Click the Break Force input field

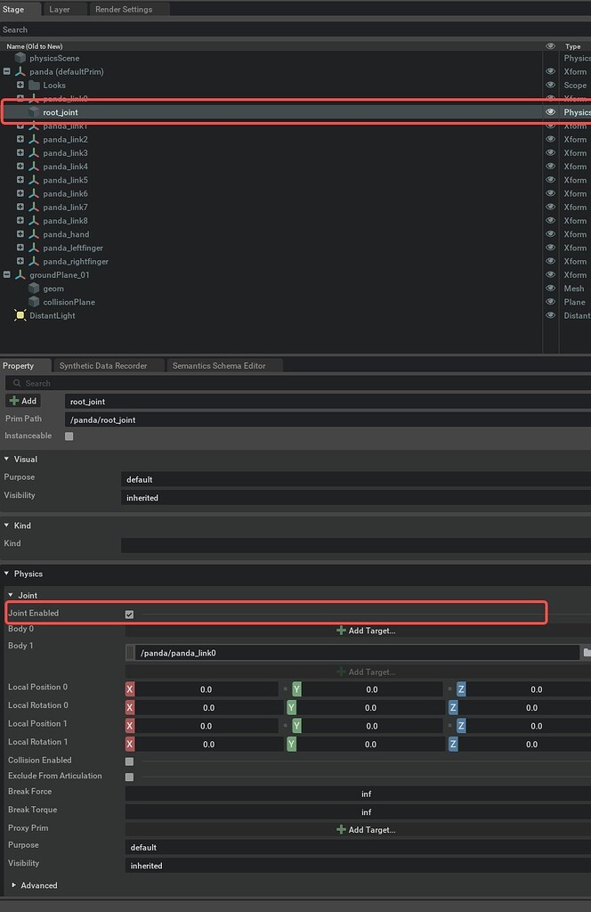367,793
